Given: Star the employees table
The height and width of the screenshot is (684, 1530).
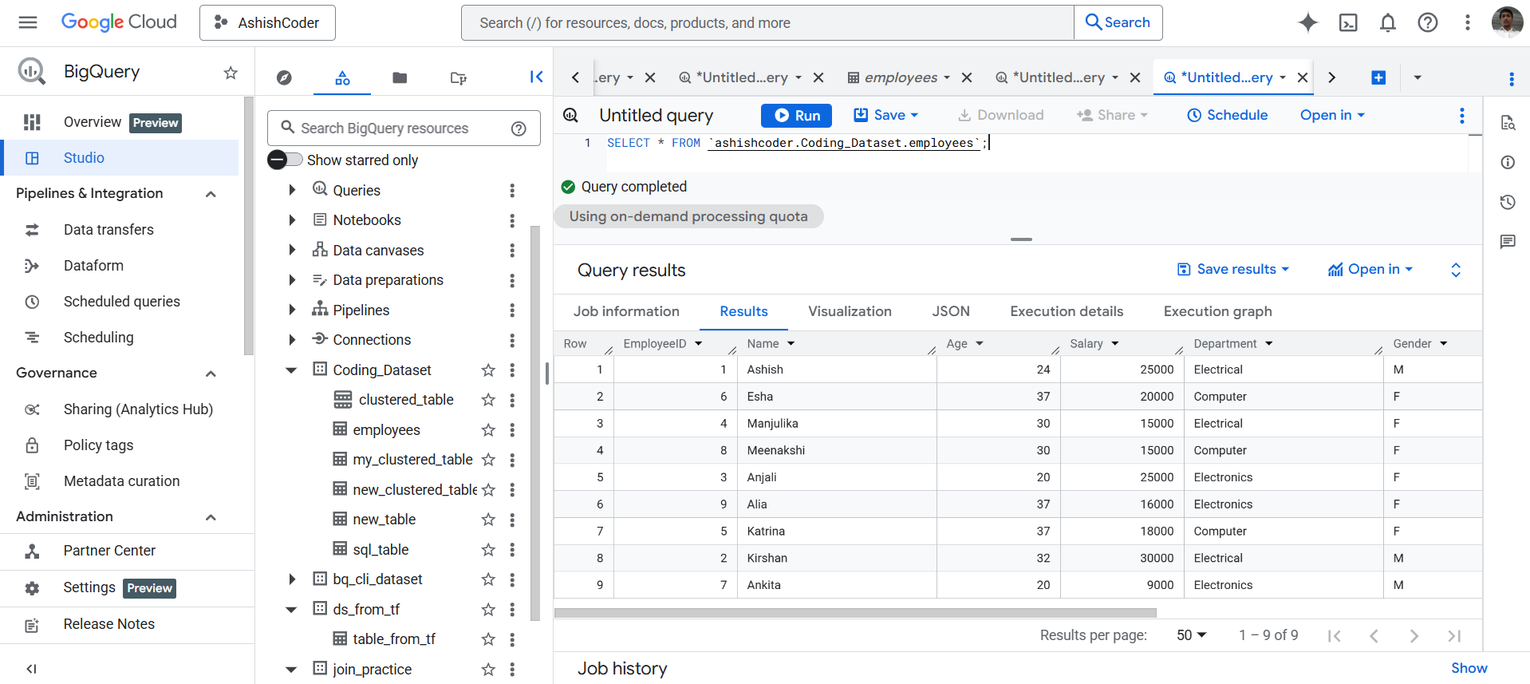Looking at the screenshot, I should point(488,430).
